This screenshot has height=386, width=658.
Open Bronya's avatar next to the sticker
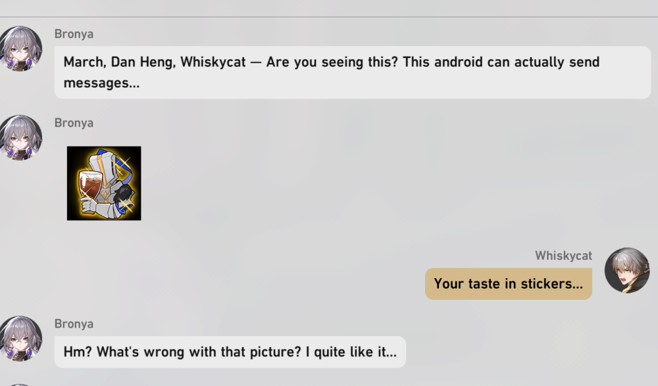pos(21,137)
